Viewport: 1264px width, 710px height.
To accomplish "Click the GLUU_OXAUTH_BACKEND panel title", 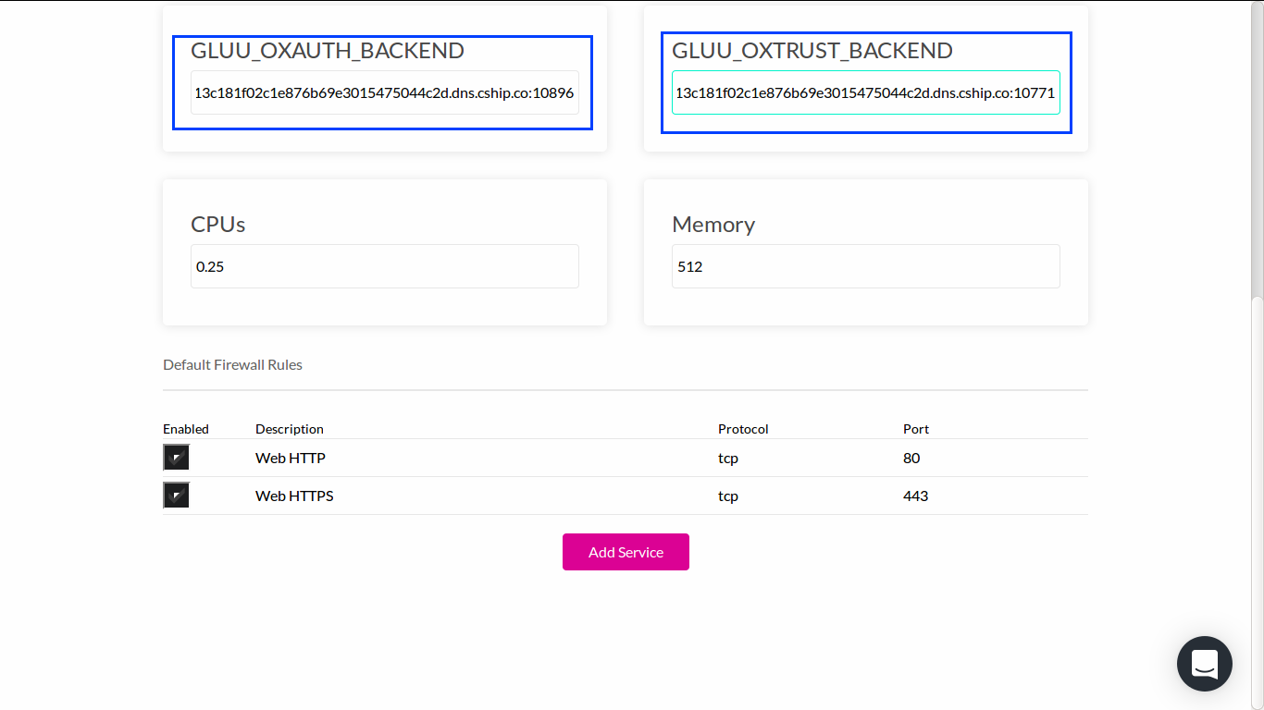I will point(326,51).
